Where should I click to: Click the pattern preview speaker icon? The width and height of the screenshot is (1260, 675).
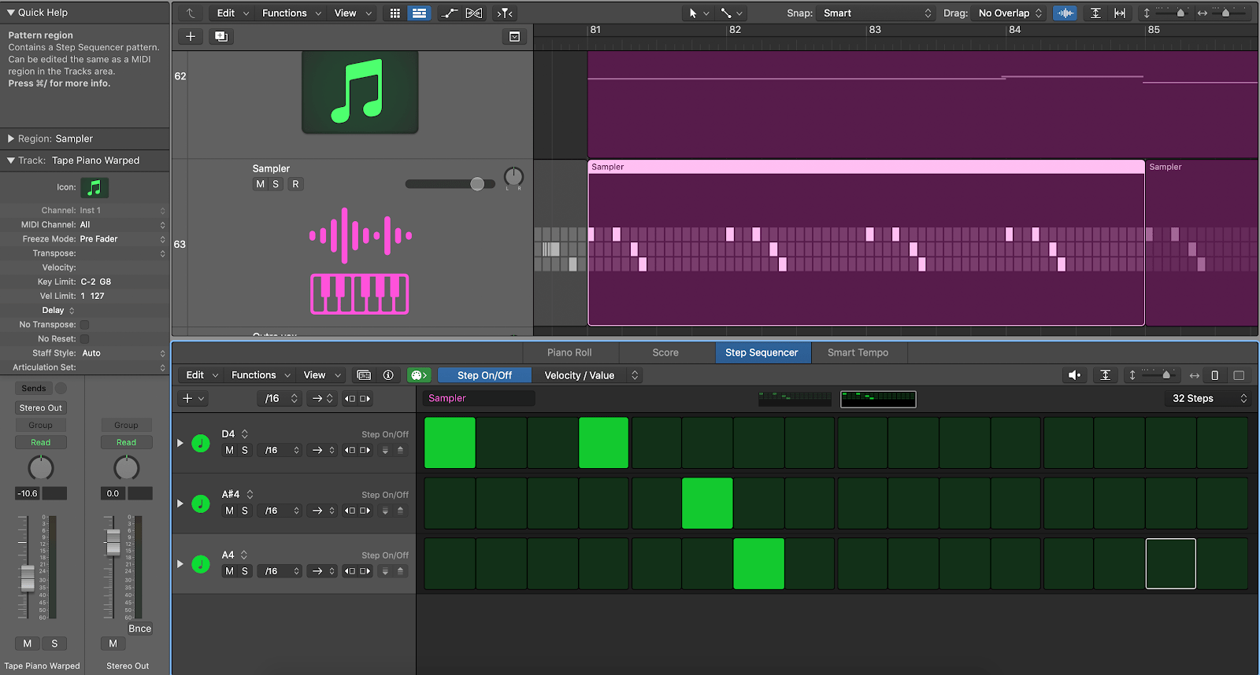tap(1074, 375)
